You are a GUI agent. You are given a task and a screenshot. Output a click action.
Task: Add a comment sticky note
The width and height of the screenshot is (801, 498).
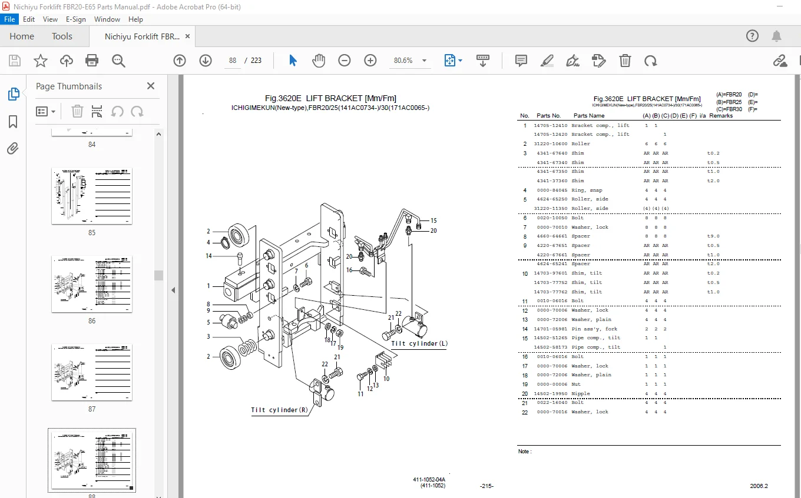point(521,61)
